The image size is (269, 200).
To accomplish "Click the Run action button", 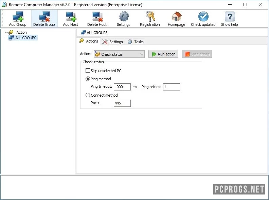I will coord(163,54).
